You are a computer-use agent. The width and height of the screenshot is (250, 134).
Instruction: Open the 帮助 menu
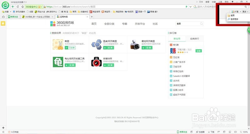[x=226, y=2]
